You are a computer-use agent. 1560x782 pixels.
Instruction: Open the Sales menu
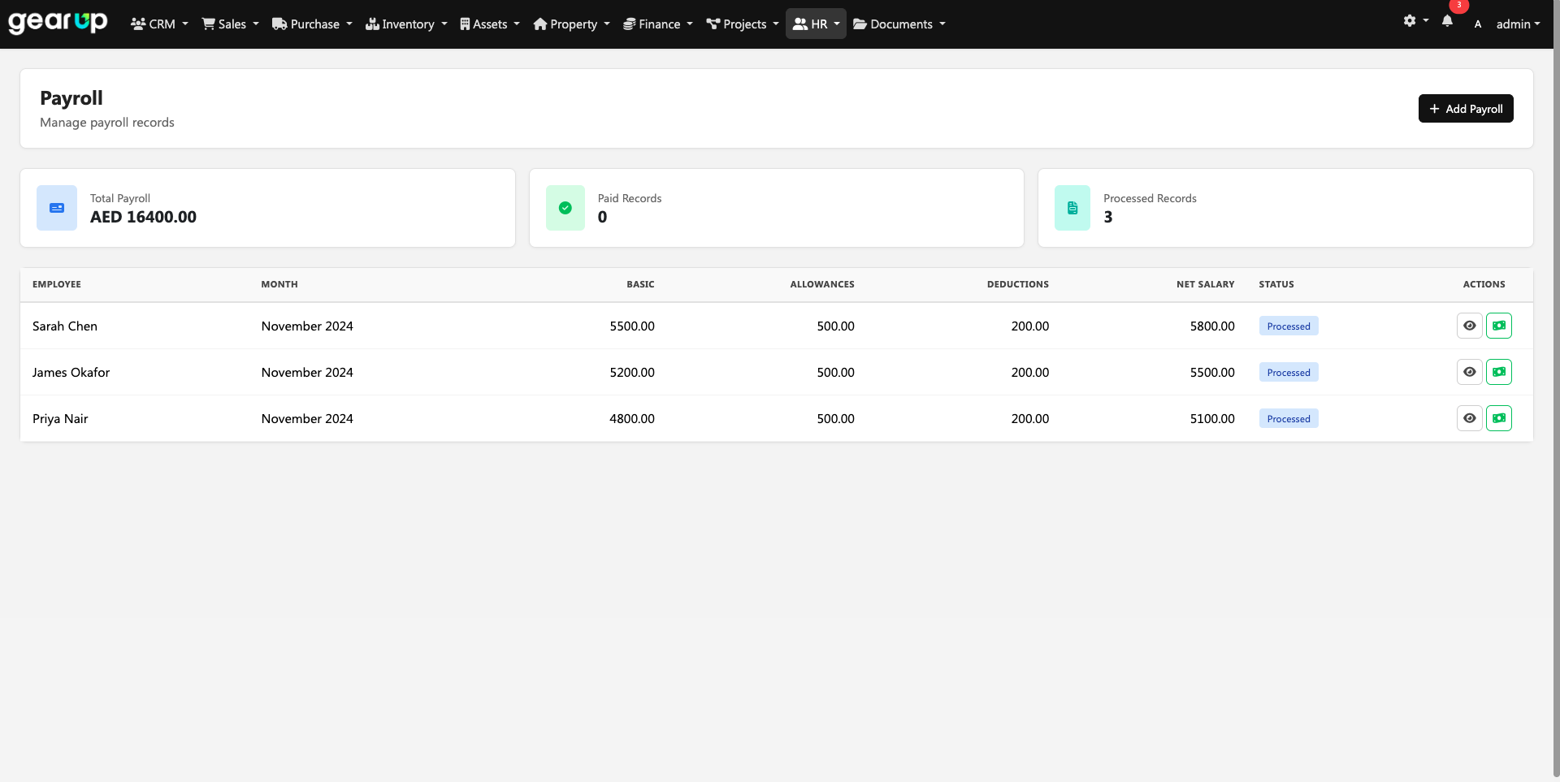pos(230,24)
